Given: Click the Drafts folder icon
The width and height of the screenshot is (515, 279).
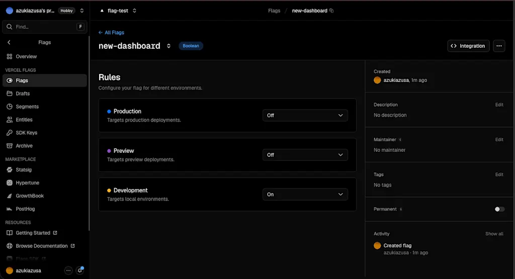Looking at the screenshot, I should click(10, 94).
